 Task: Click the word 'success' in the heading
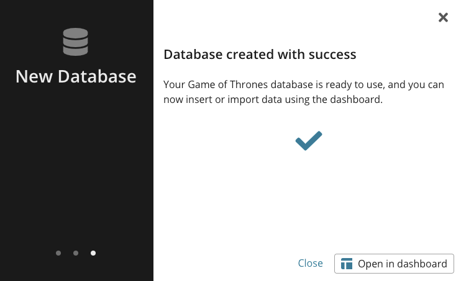pos(332,55)
